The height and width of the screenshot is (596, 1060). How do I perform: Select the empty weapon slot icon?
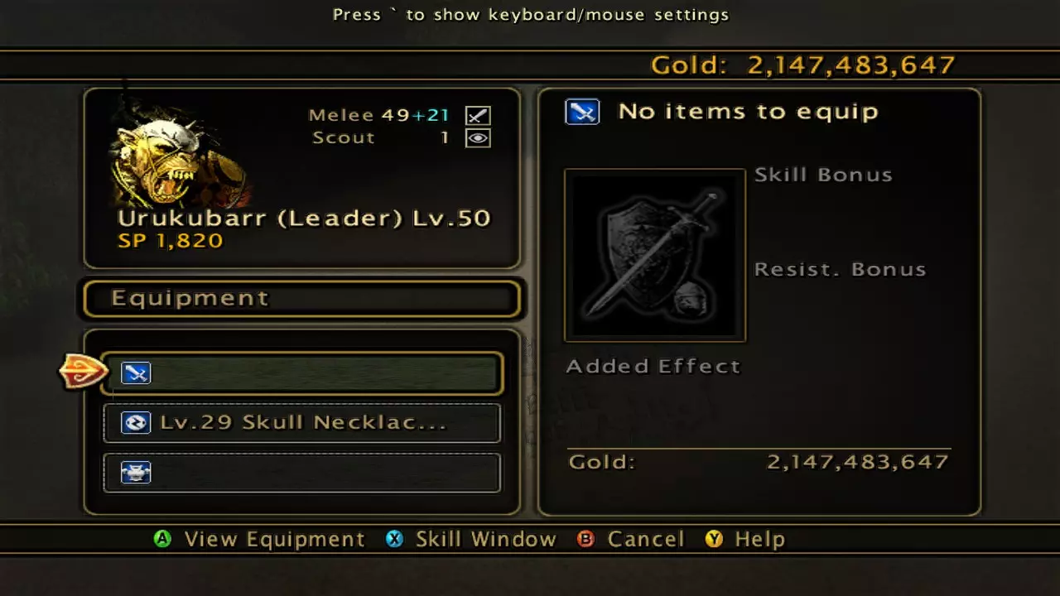[x=136, y=373]
